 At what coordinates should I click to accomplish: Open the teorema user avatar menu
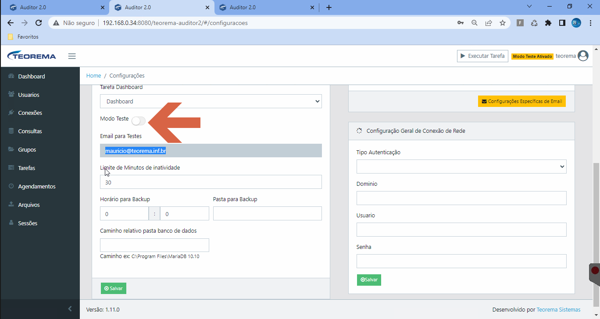click(583, 56)
